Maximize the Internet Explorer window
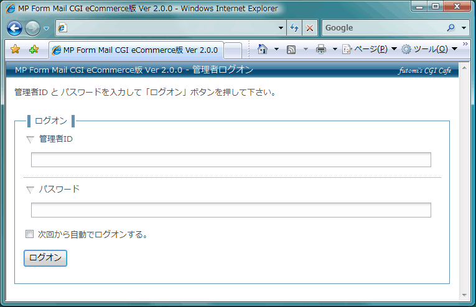476x307 pixels. point(436,6)
